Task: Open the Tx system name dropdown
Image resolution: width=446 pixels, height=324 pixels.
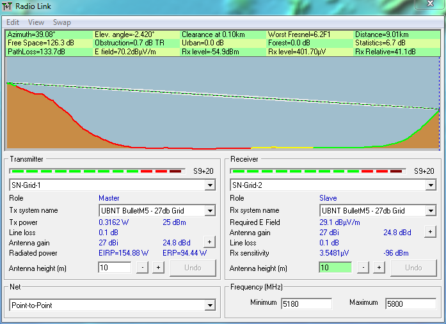Action: click(210, 211)
